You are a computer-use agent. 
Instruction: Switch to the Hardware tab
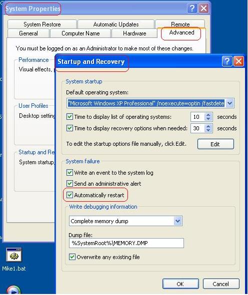click(x=134, y=33)
